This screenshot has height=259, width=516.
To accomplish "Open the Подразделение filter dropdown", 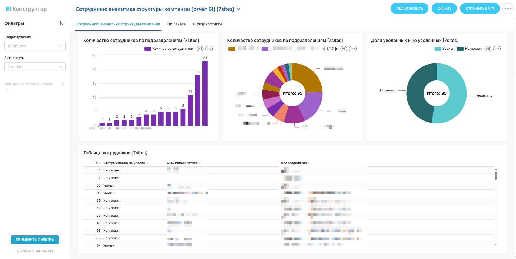I will [35, 46].
